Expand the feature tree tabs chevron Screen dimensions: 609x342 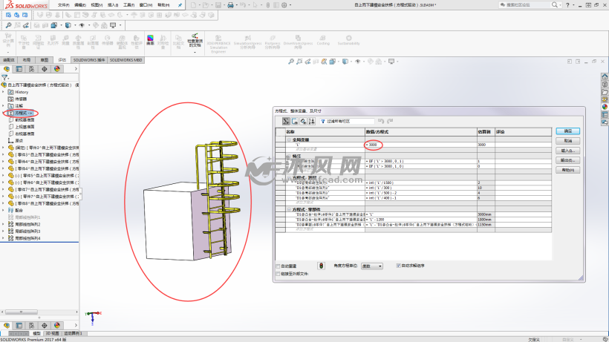[x=76, y=69]
